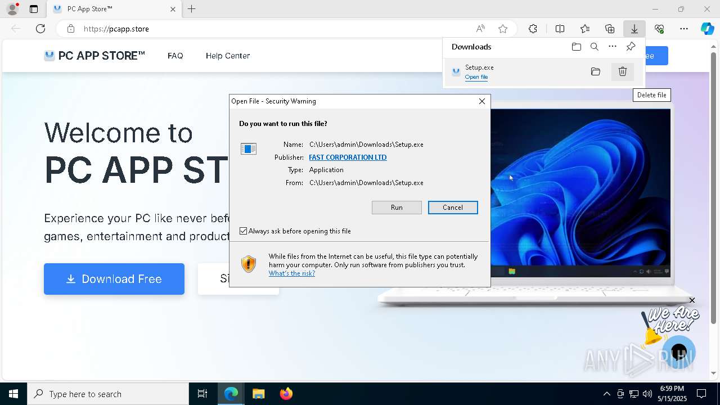
Task: Pin the Downloads panel with the pin icon
Action: [x=631, y=47]
